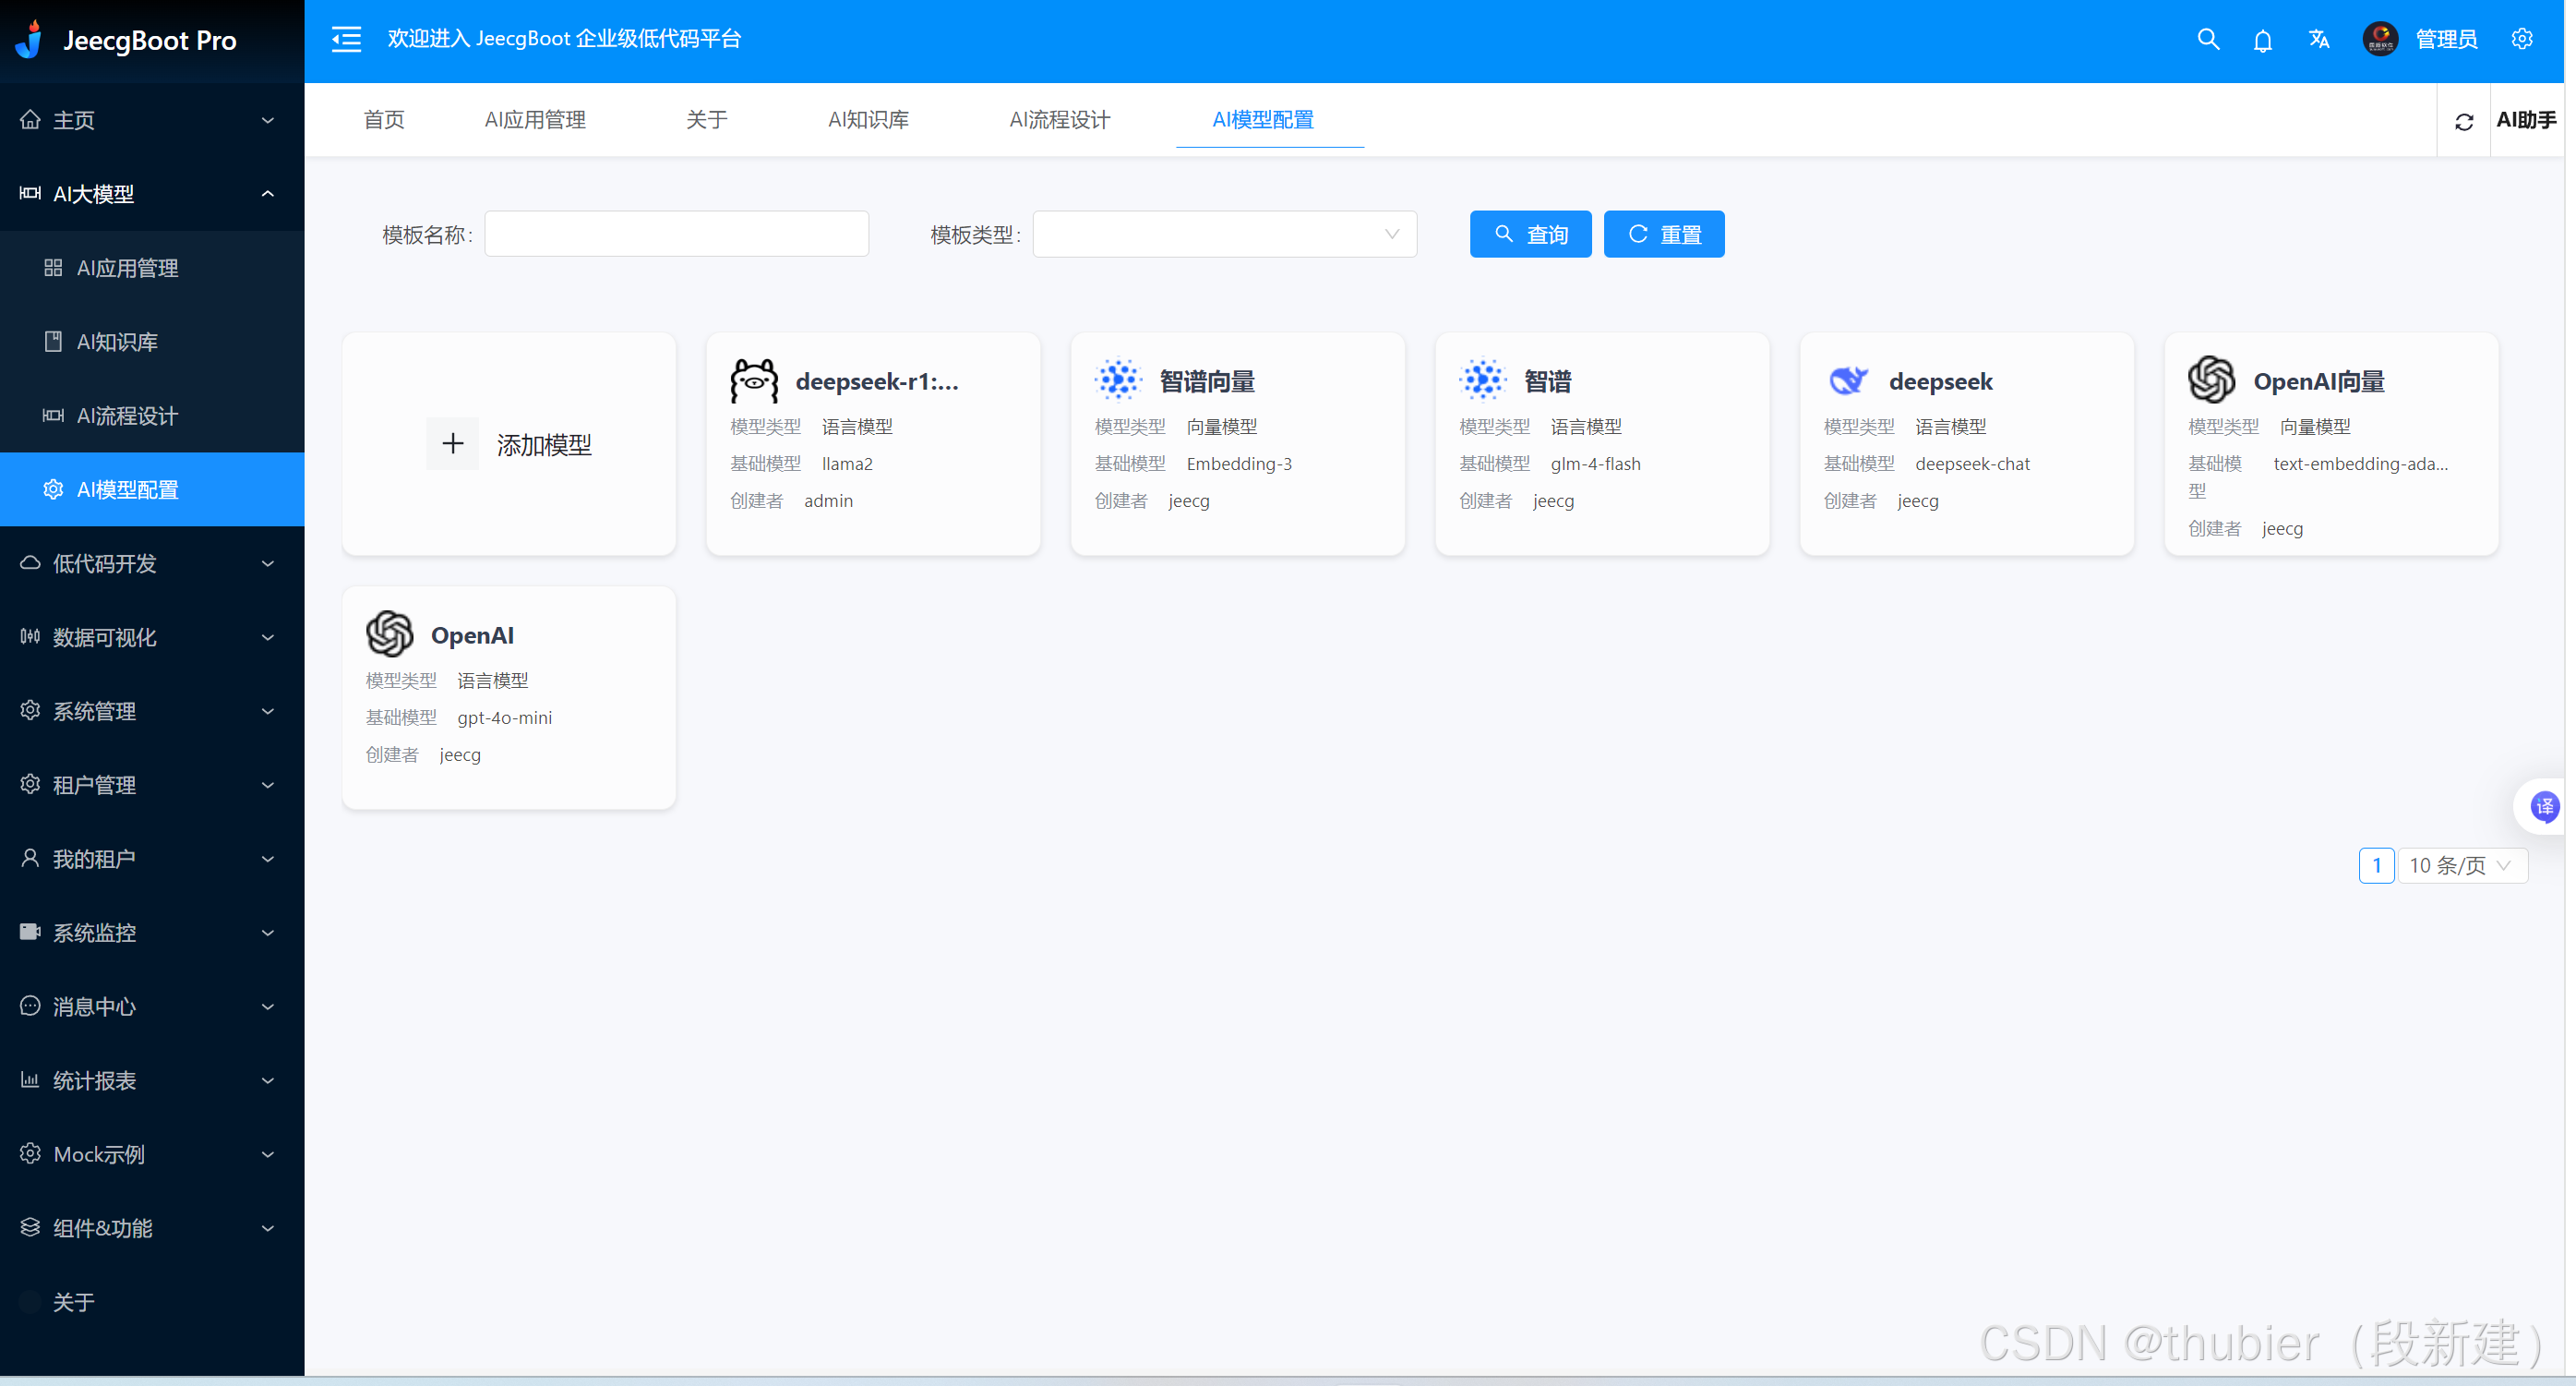Expand the 低代码开发 sidebar menu
Image resolution: width=2576 pixels, height=1386 pixels.
(150, 563)
